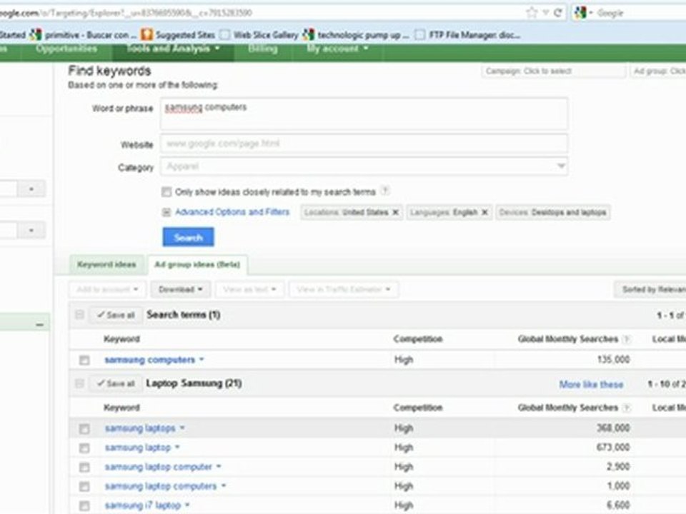Open the Tools and Analysis menu

173,49
